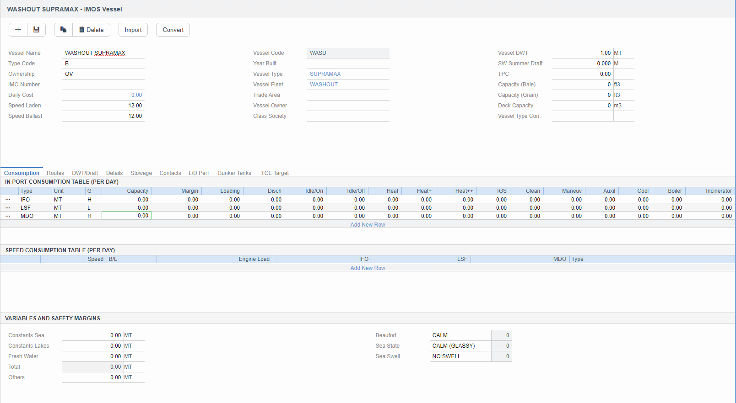
Task: Switch to the Routes tab
Action: [x=55, y=173]
